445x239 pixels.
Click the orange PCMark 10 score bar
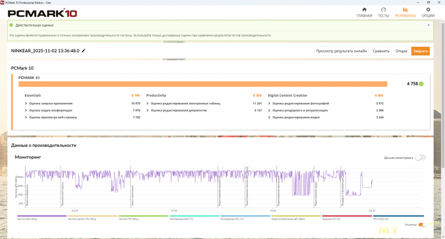[x=206, y=84]
